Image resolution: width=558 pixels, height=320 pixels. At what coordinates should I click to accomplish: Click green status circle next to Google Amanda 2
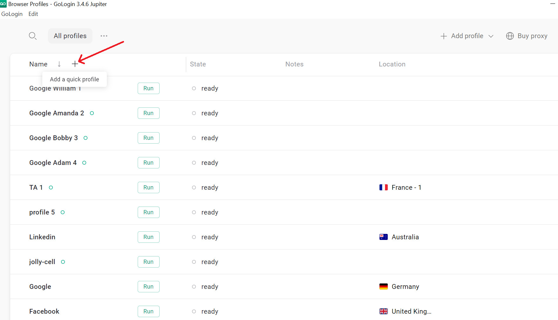92,113
